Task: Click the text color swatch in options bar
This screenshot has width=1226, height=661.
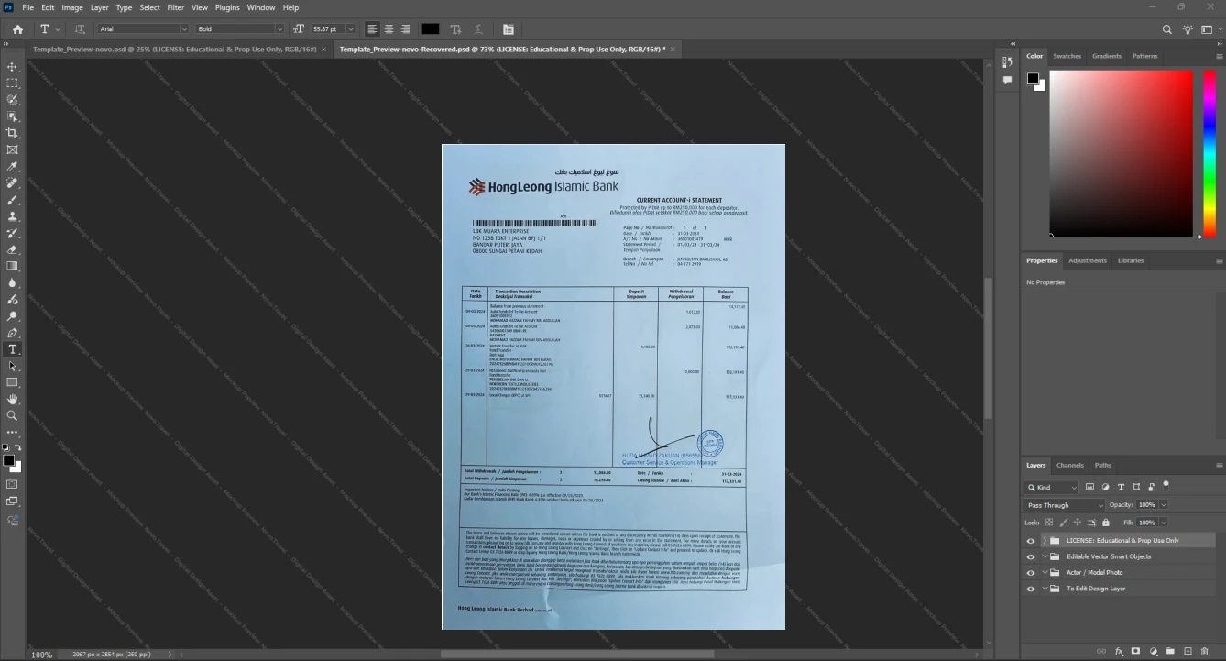Action: click(x=430, y=29)
